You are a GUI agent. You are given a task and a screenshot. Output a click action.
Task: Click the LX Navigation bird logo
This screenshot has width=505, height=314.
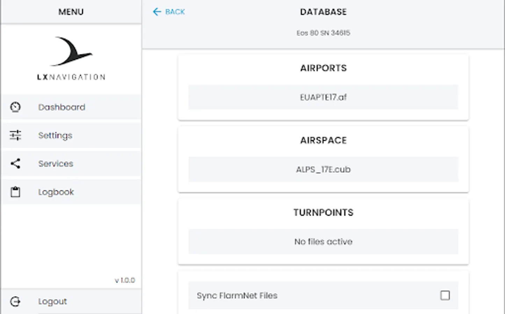pyautogui.click(x=71, y=52)
